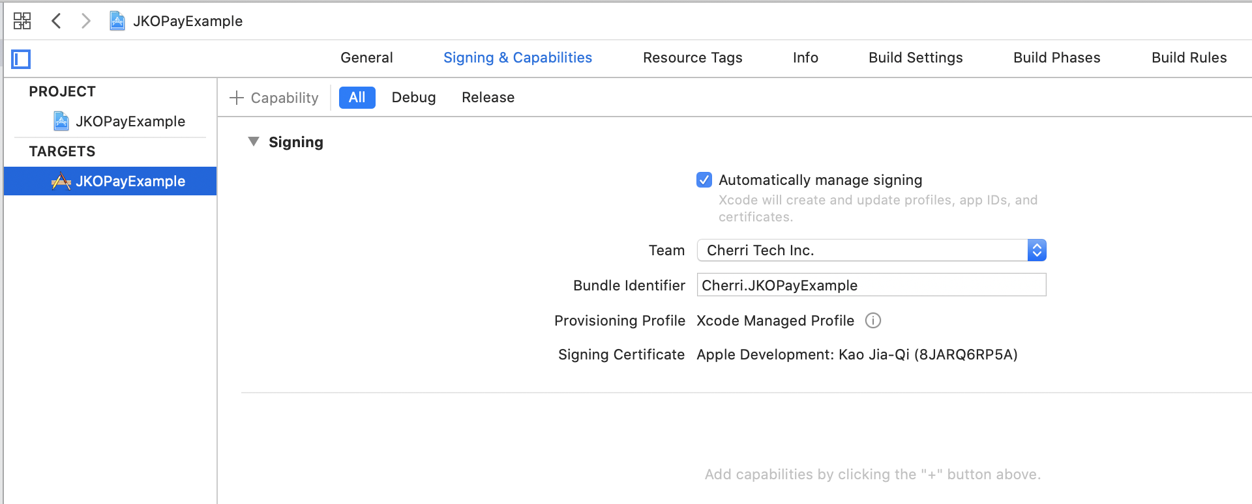Click the JKOPayExample target app icon
This screenshot has width=1252, height=504.
(61, 181)
